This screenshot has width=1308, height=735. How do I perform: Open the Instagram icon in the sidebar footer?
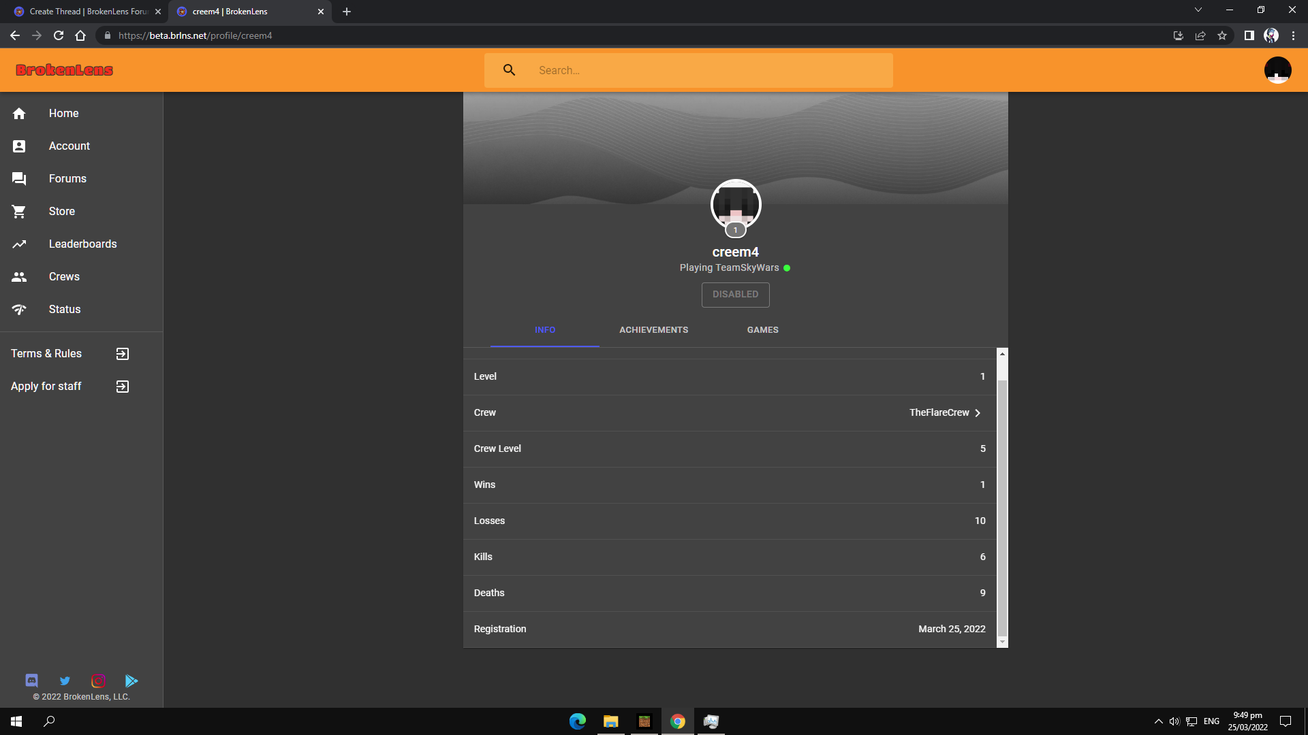coord(98,681)
